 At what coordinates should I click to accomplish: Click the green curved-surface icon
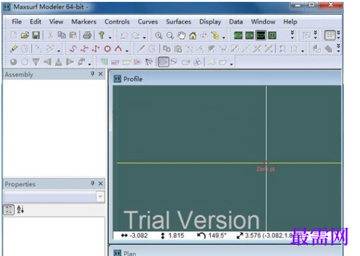click(104, 62)
